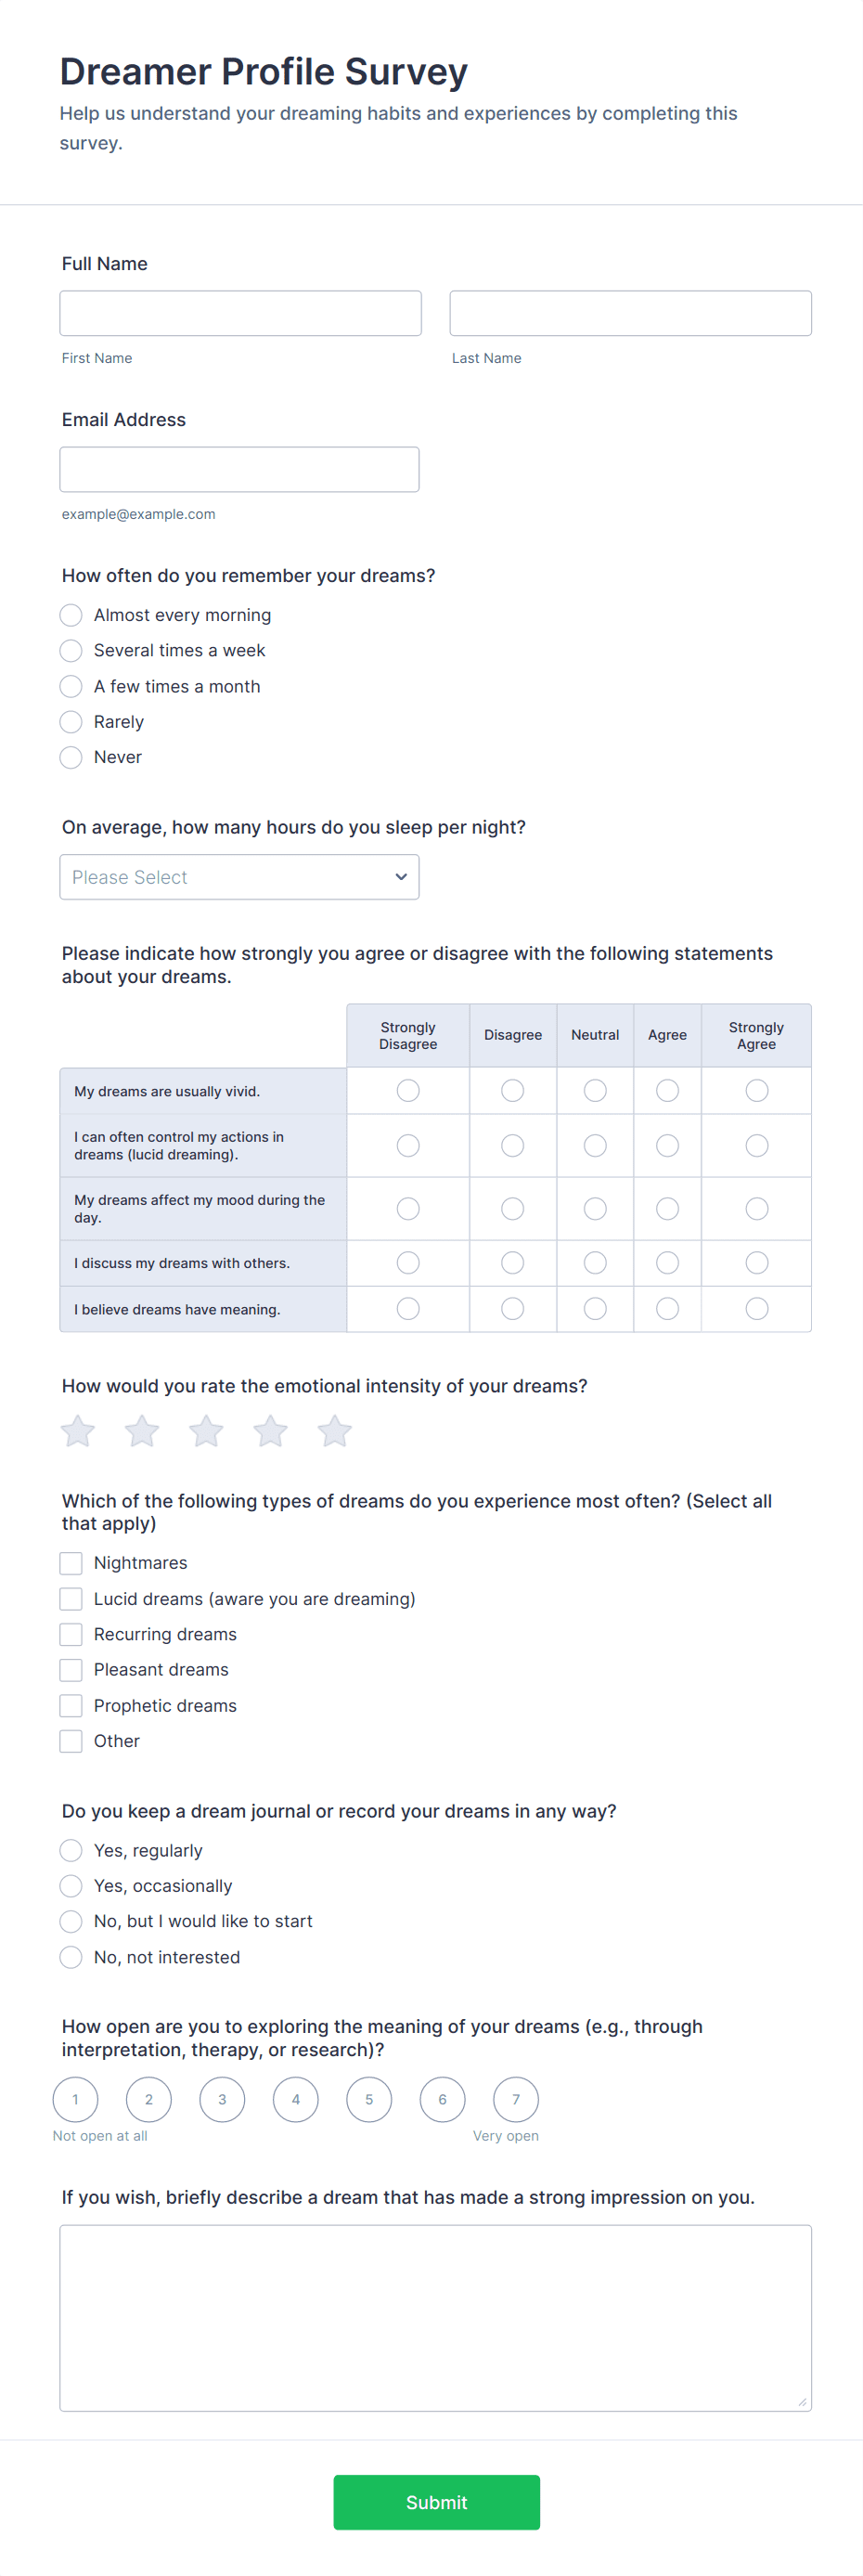Image resolution: width=863 pixels, height=2576 pixels.
Task: Choose the second star rating
Action: point(142,1431)
